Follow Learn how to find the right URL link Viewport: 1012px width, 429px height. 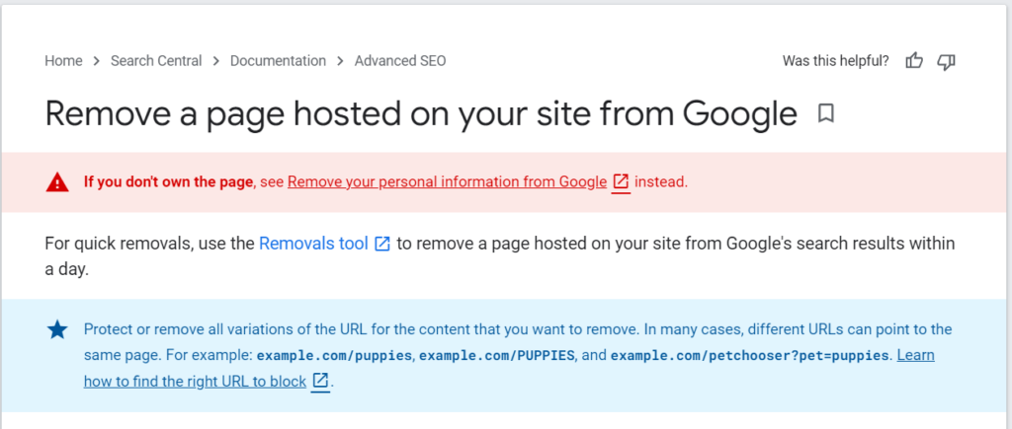pyautogui.click(x=509, y=368)
